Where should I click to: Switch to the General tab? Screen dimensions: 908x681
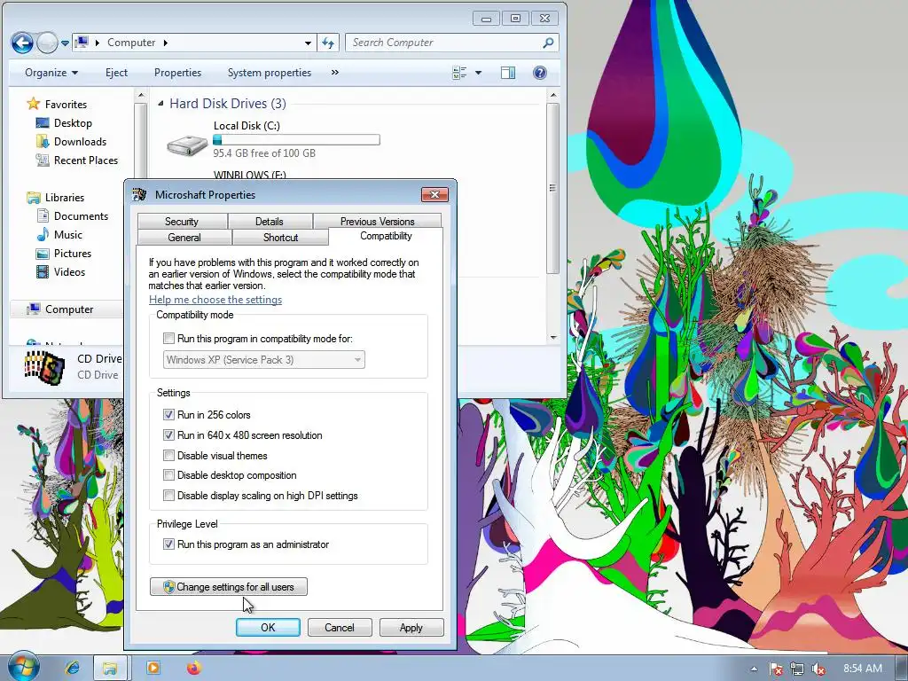(184, 238)
